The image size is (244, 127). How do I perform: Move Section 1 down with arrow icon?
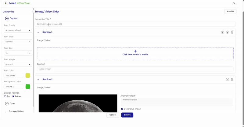click(227, 32)
